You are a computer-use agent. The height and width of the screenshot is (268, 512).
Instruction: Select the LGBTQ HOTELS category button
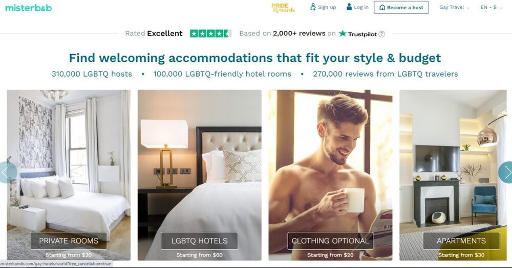pyautogui.click(x=200, y=240)
